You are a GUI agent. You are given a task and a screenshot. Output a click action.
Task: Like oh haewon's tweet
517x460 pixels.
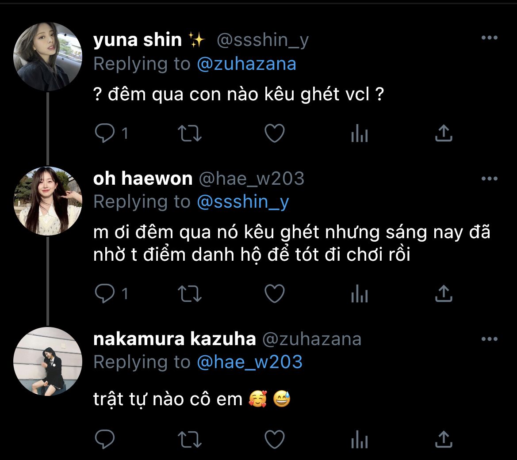tap(274, 294)
